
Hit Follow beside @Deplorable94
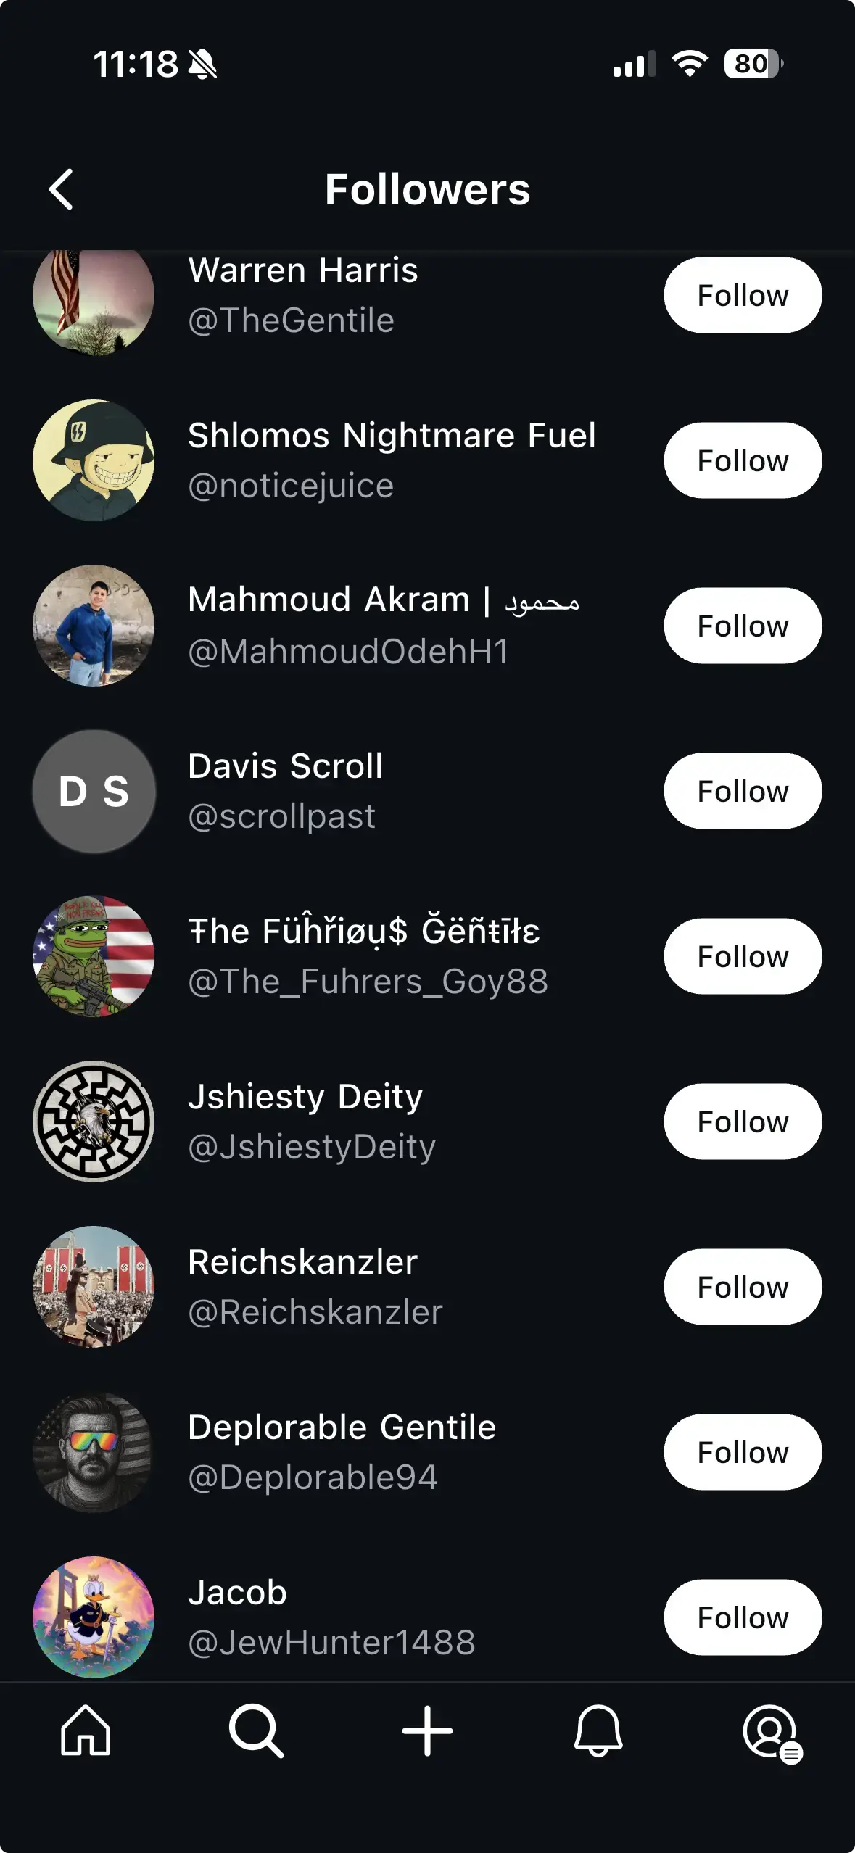click(743, 1452)
